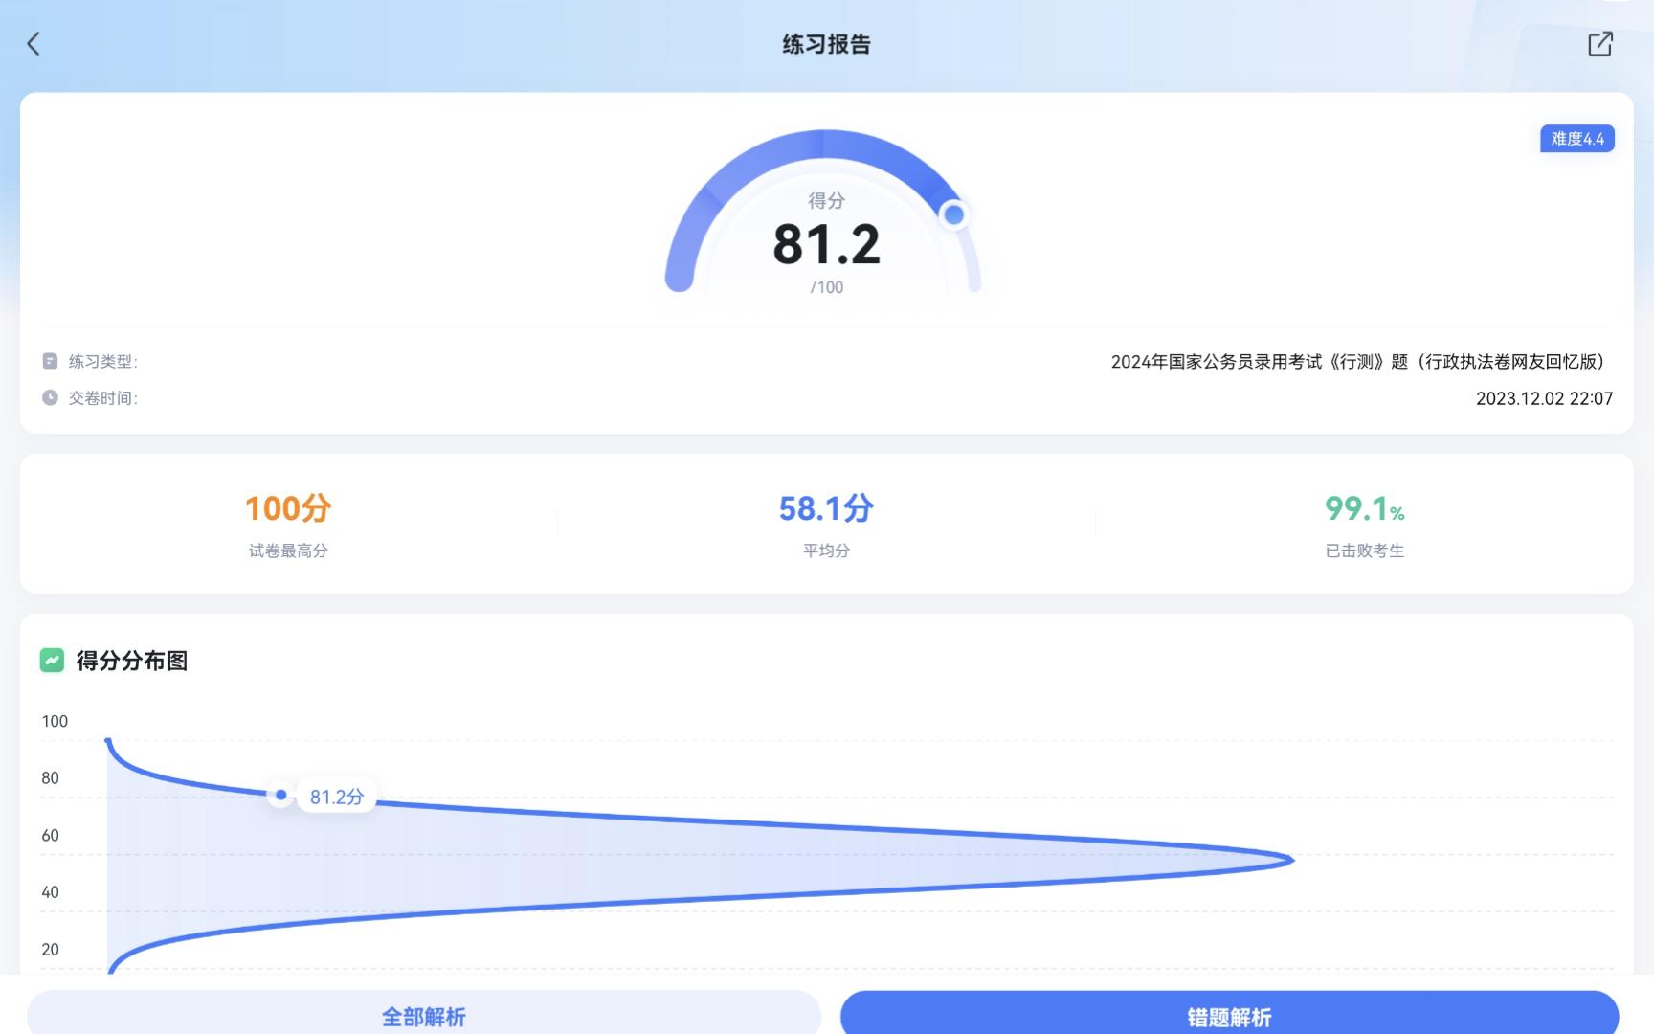Click the 练习类型 document icon
Screen dimensions: 1654x1034
click(x=50, y=361)
